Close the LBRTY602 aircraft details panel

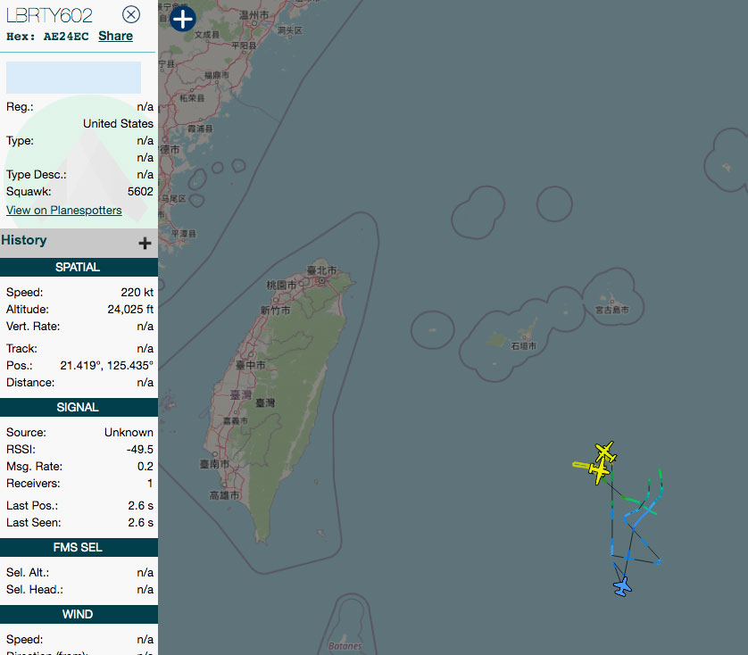point(130,15)
